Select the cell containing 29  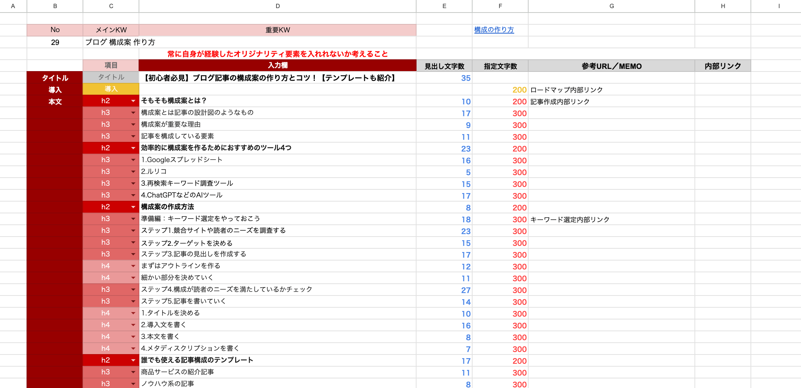(55, 42)
